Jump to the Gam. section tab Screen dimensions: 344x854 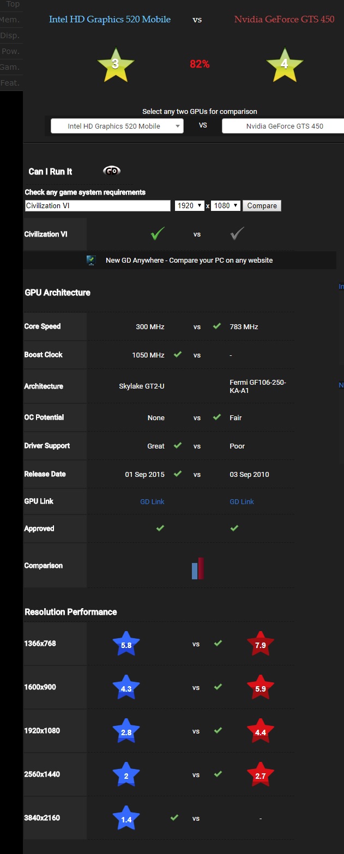tap(11, 67)
